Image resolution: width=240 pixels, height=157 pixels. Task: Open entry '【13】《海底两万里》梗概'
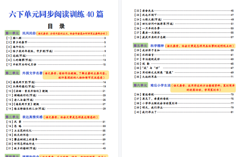[x=56, y=104]
